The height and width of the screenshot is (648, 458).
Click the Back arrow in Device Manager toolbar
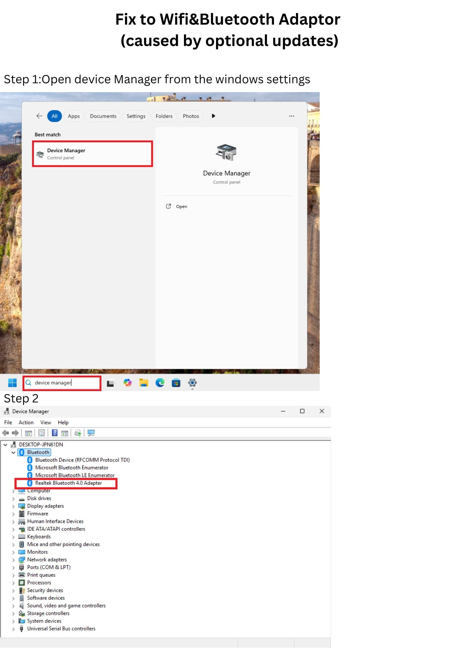click(6, 433)
